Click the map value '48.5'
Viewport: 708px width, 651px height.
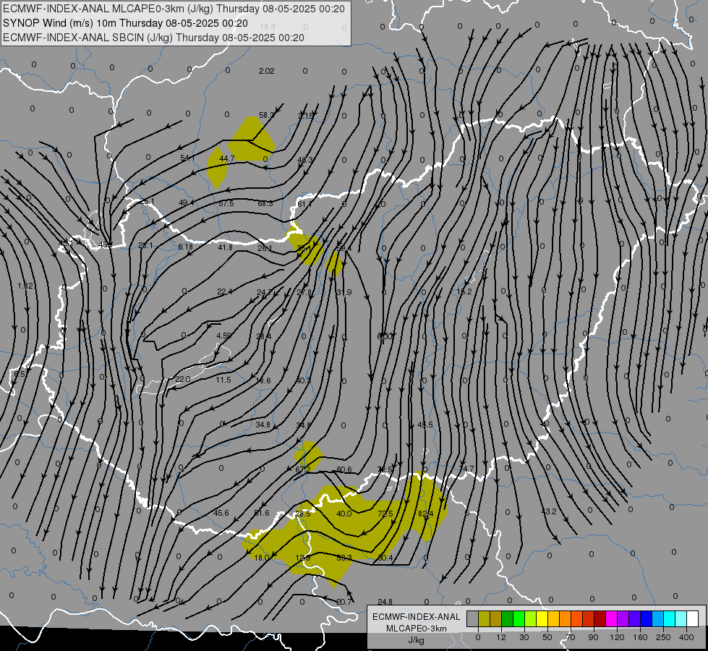(425, 425)
